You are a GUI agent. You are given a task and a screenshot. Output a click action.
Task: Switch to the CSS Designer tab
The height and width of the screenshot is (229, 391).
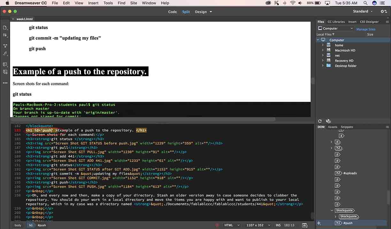[x=369, y=22]
